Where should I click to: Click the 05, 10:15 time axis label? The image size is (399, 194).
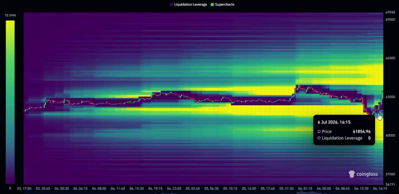coord(231,188)
